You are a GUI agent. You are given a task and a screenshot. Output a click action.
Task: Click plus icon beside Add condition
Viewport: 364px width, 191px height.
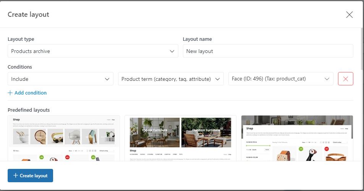10,93
